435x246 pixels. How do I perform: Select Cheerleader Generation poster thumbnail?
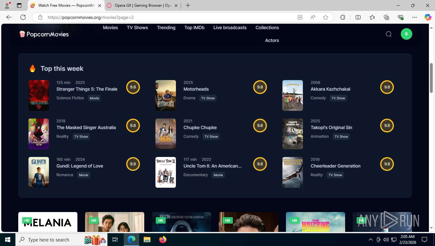pos(293,172)
